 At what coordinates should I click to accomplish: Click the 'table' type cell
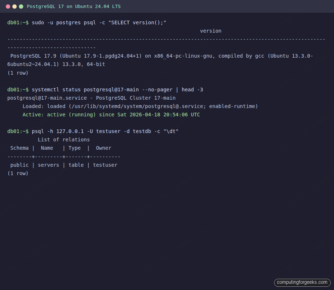(x=76, y=165)
